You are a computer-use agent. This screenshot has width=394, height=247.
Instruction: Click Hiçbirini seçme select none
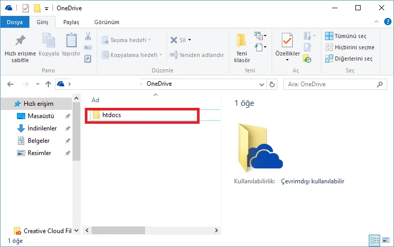350,47
